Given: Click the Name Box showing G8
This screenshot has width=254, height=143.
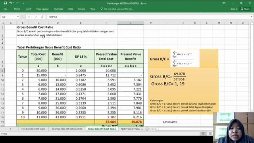Looking at the screenshot, I should [9, 17].
